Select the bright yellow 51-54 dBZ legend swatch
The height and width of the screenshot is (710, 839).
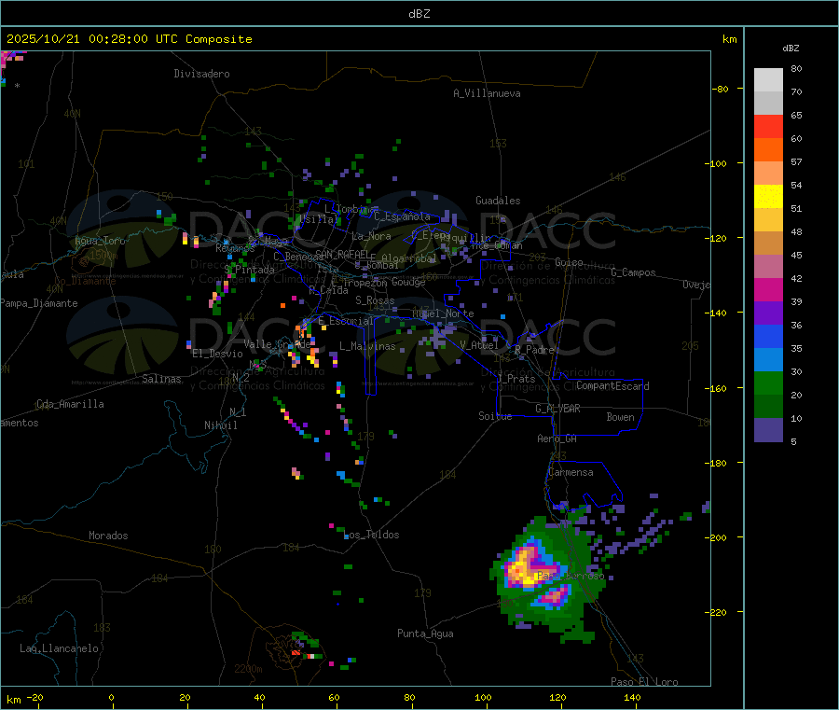768,197
